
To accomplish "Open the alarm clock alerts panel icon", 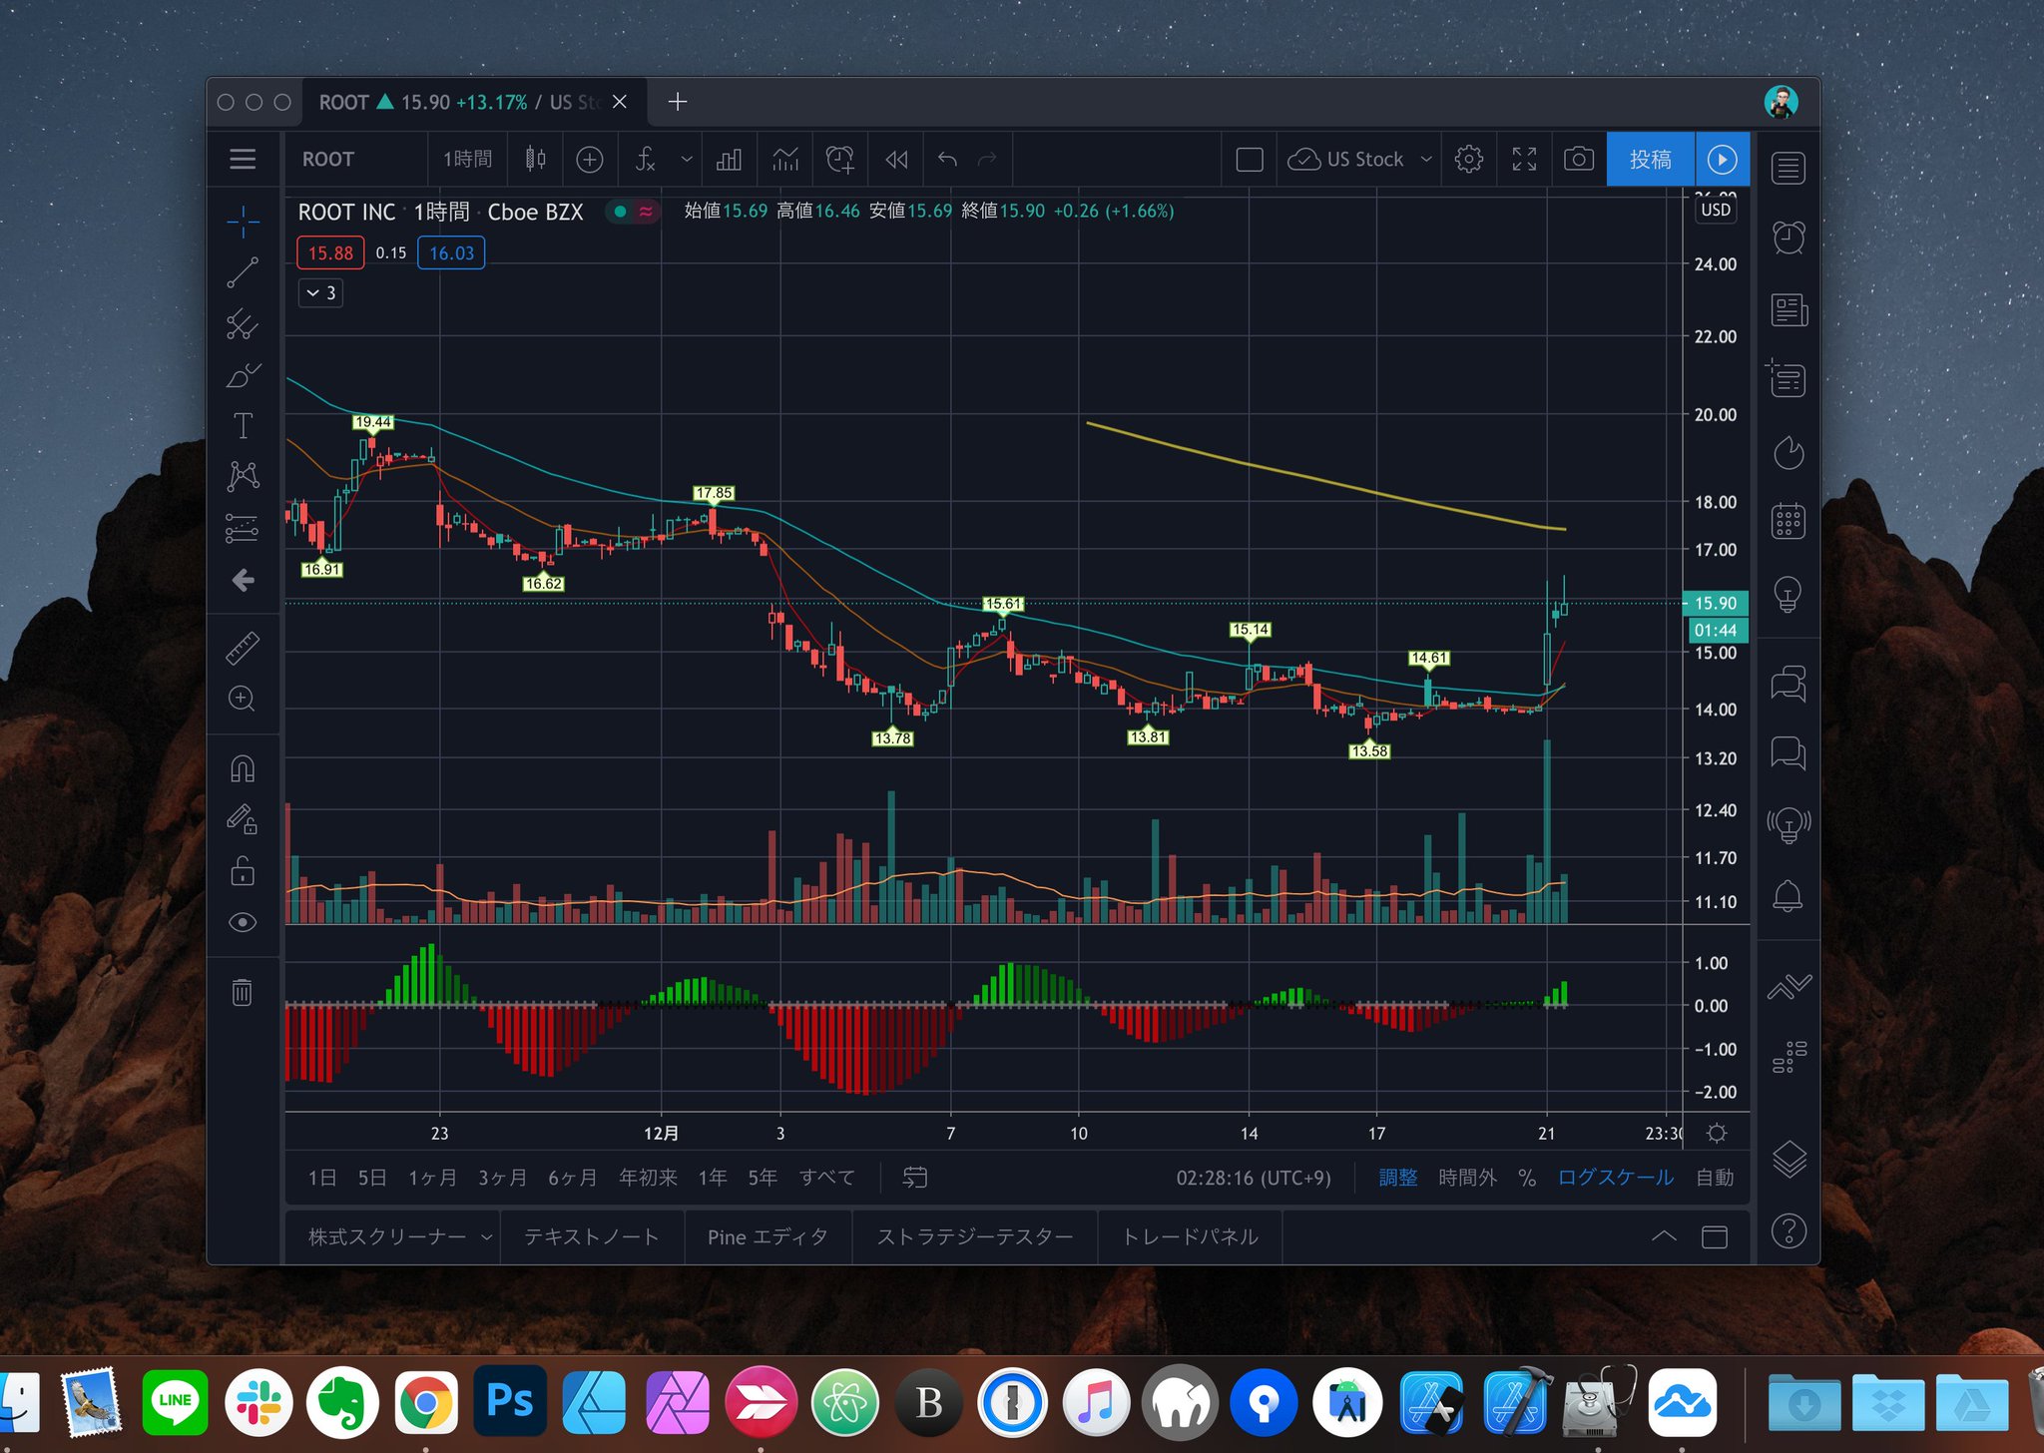I will tap(1788, 238).
